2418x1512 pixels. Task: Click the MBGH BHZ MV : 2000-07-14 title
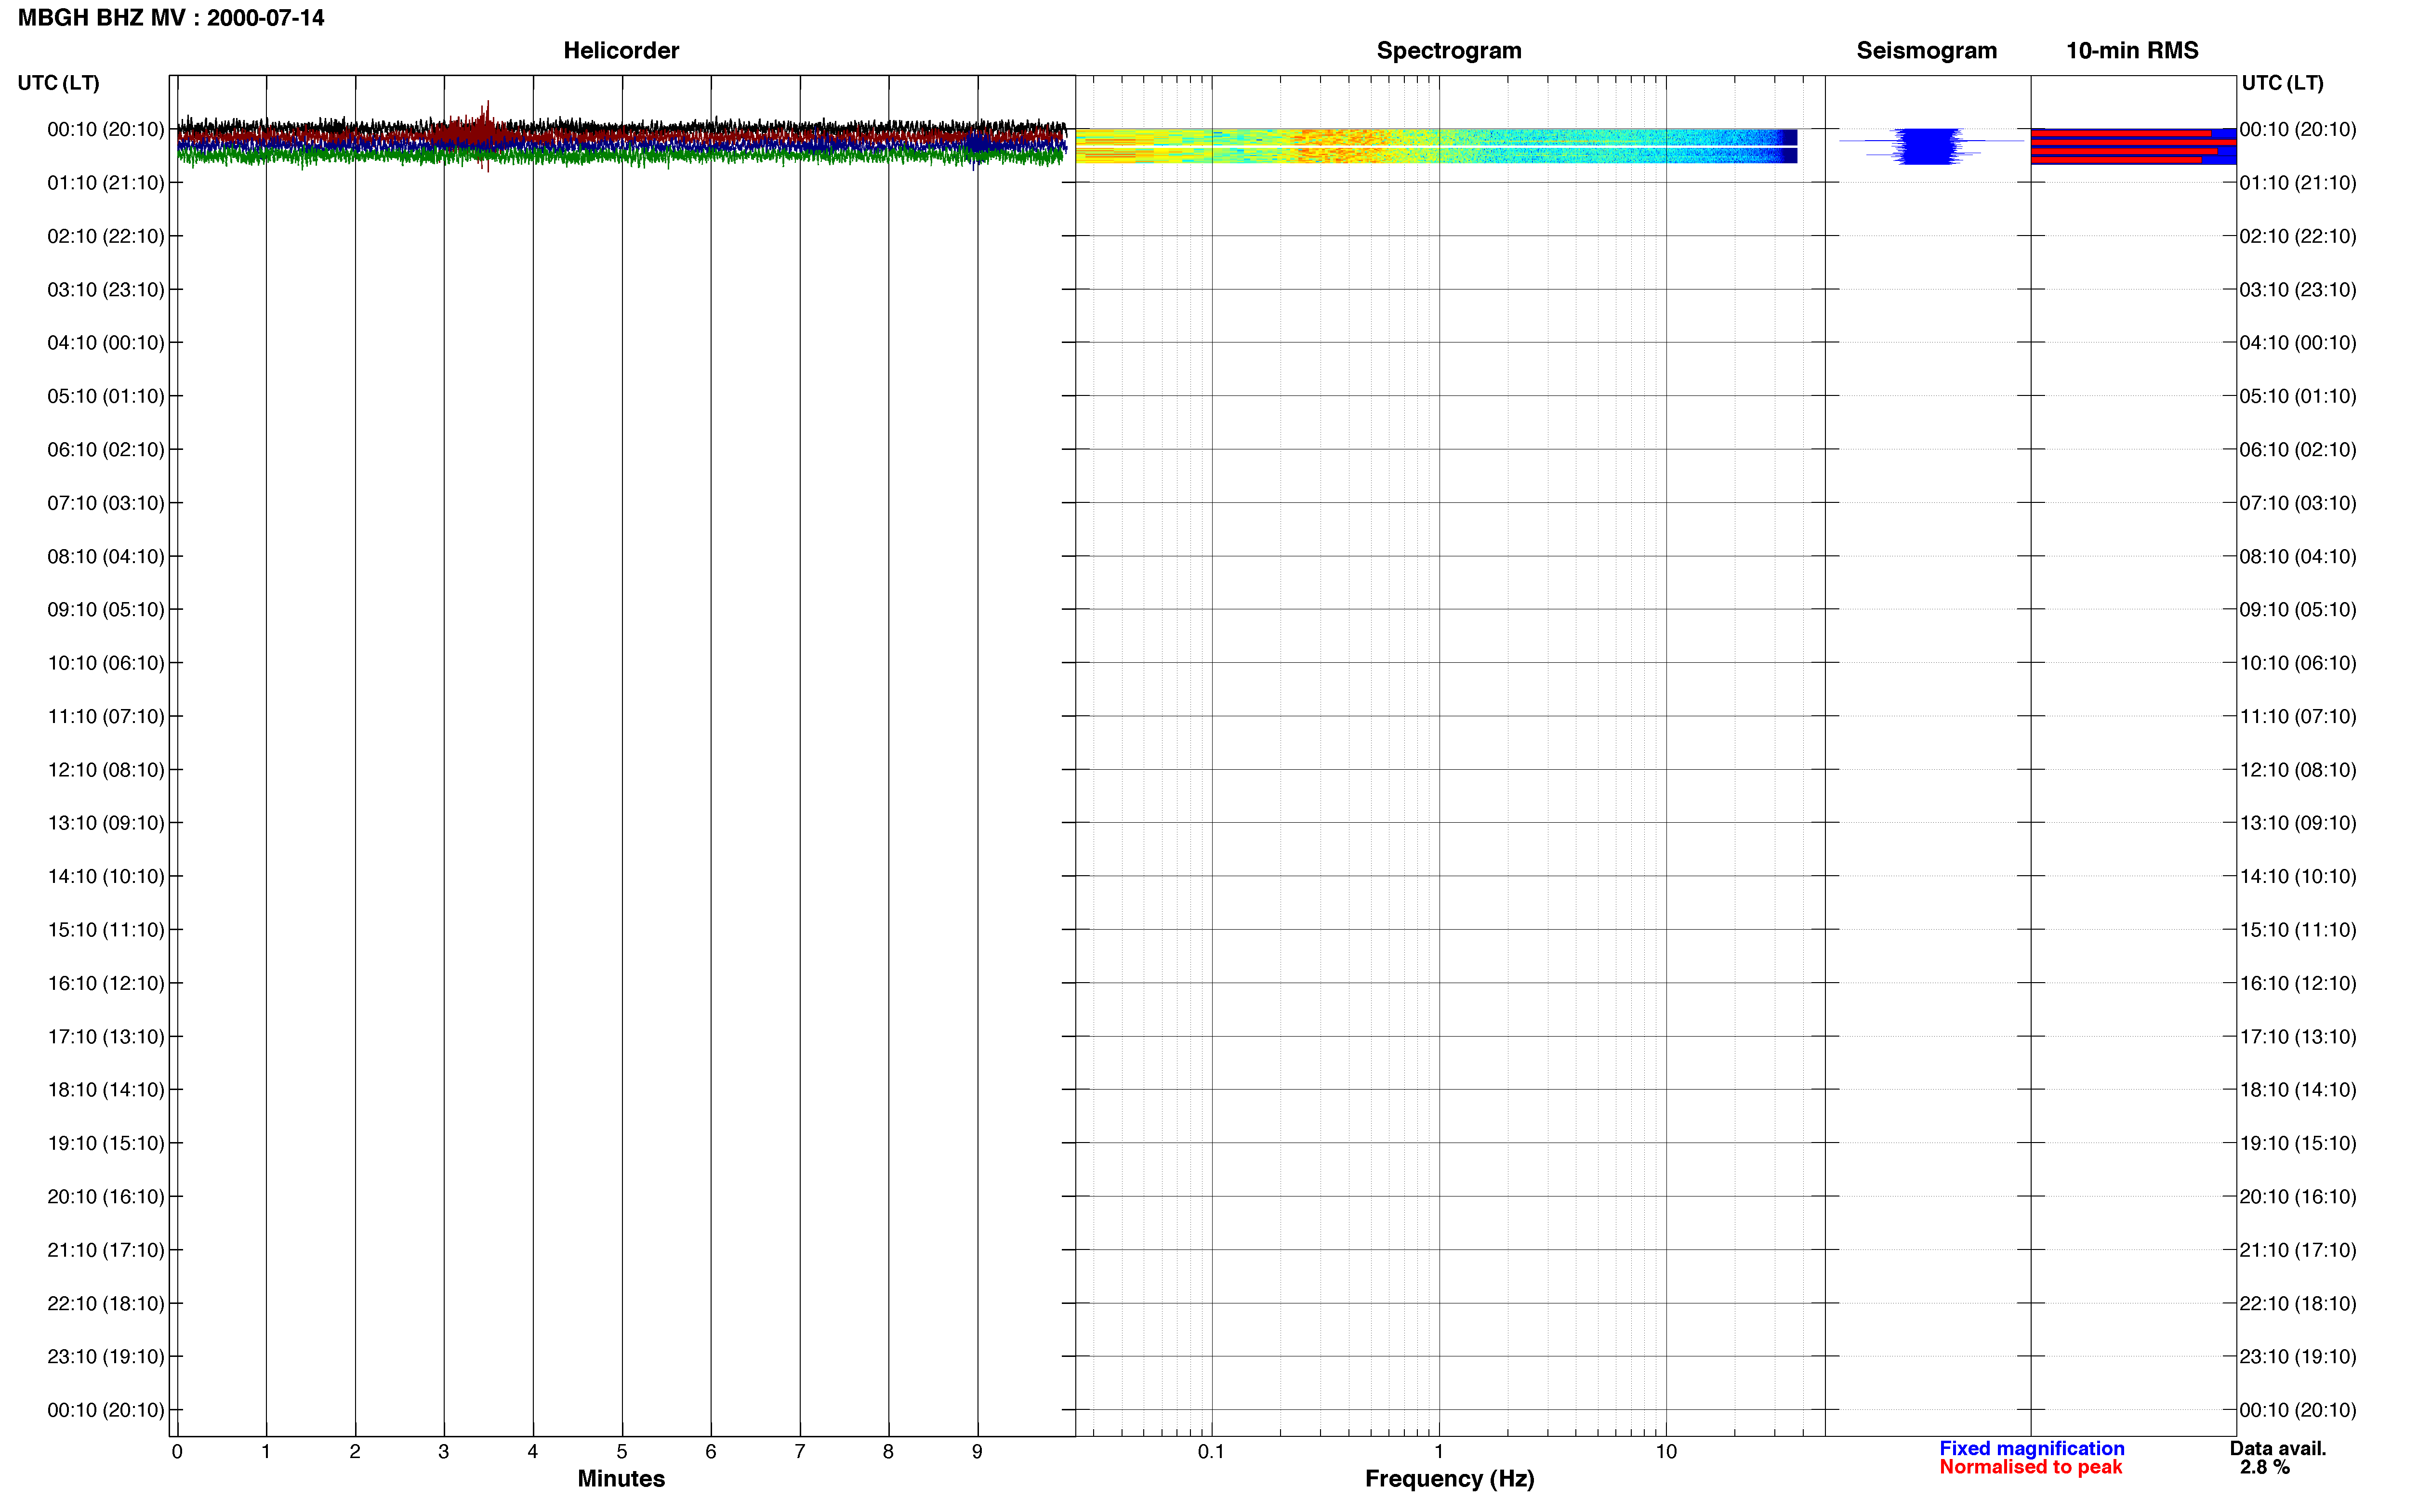[x=171, y=18]
